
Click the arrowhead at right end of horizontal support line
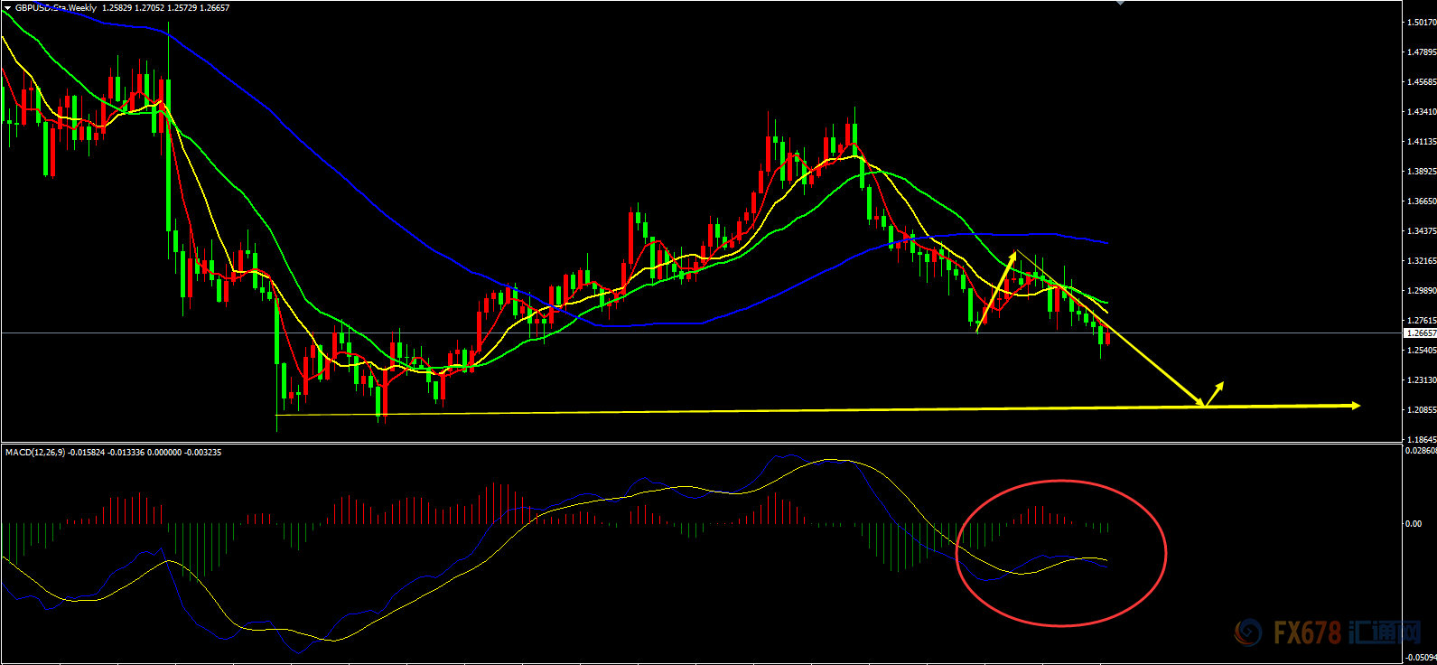point(1356,406)
